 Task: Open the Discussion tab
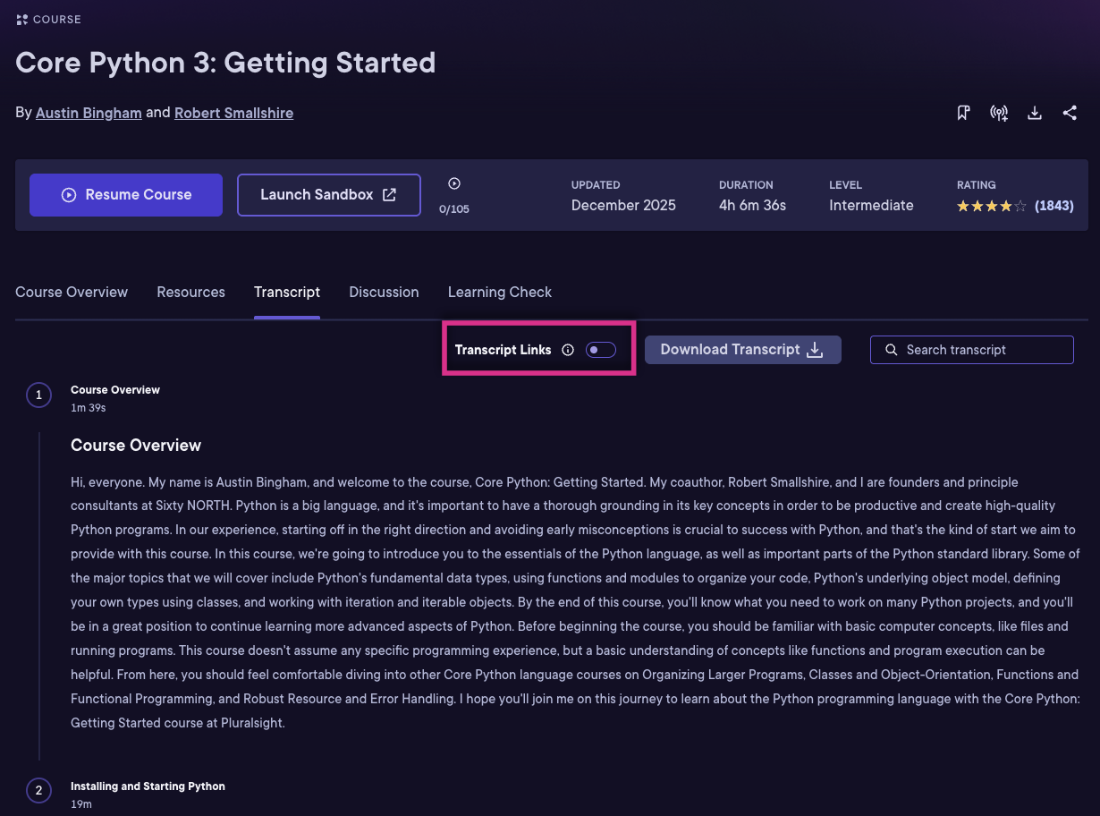[x=384, y=292]
